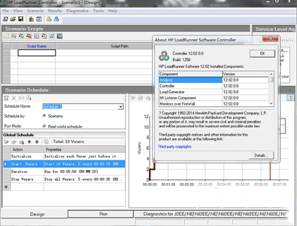Image resolution: width=297 pixels, height=226 pixels.
Task: Click the yellow linked-rings toolbar icon
Action: click(x=49, y=19)
